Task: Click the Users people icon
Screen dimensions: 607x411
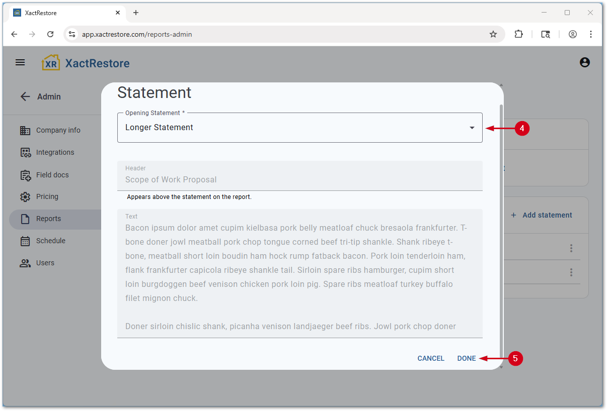Action: coord(25,263)
